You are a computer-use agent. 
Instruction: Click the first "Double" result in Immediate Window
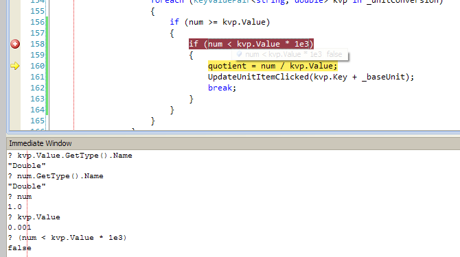coord(27,166)
